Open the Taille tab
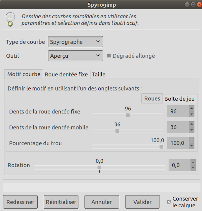This screenshot has width=202, height=211. 99,74
